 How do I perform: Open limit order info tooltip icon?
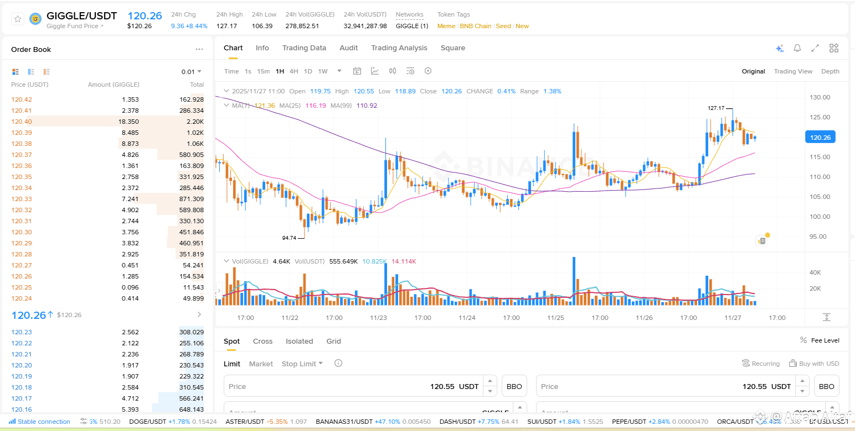coord(338,363)
